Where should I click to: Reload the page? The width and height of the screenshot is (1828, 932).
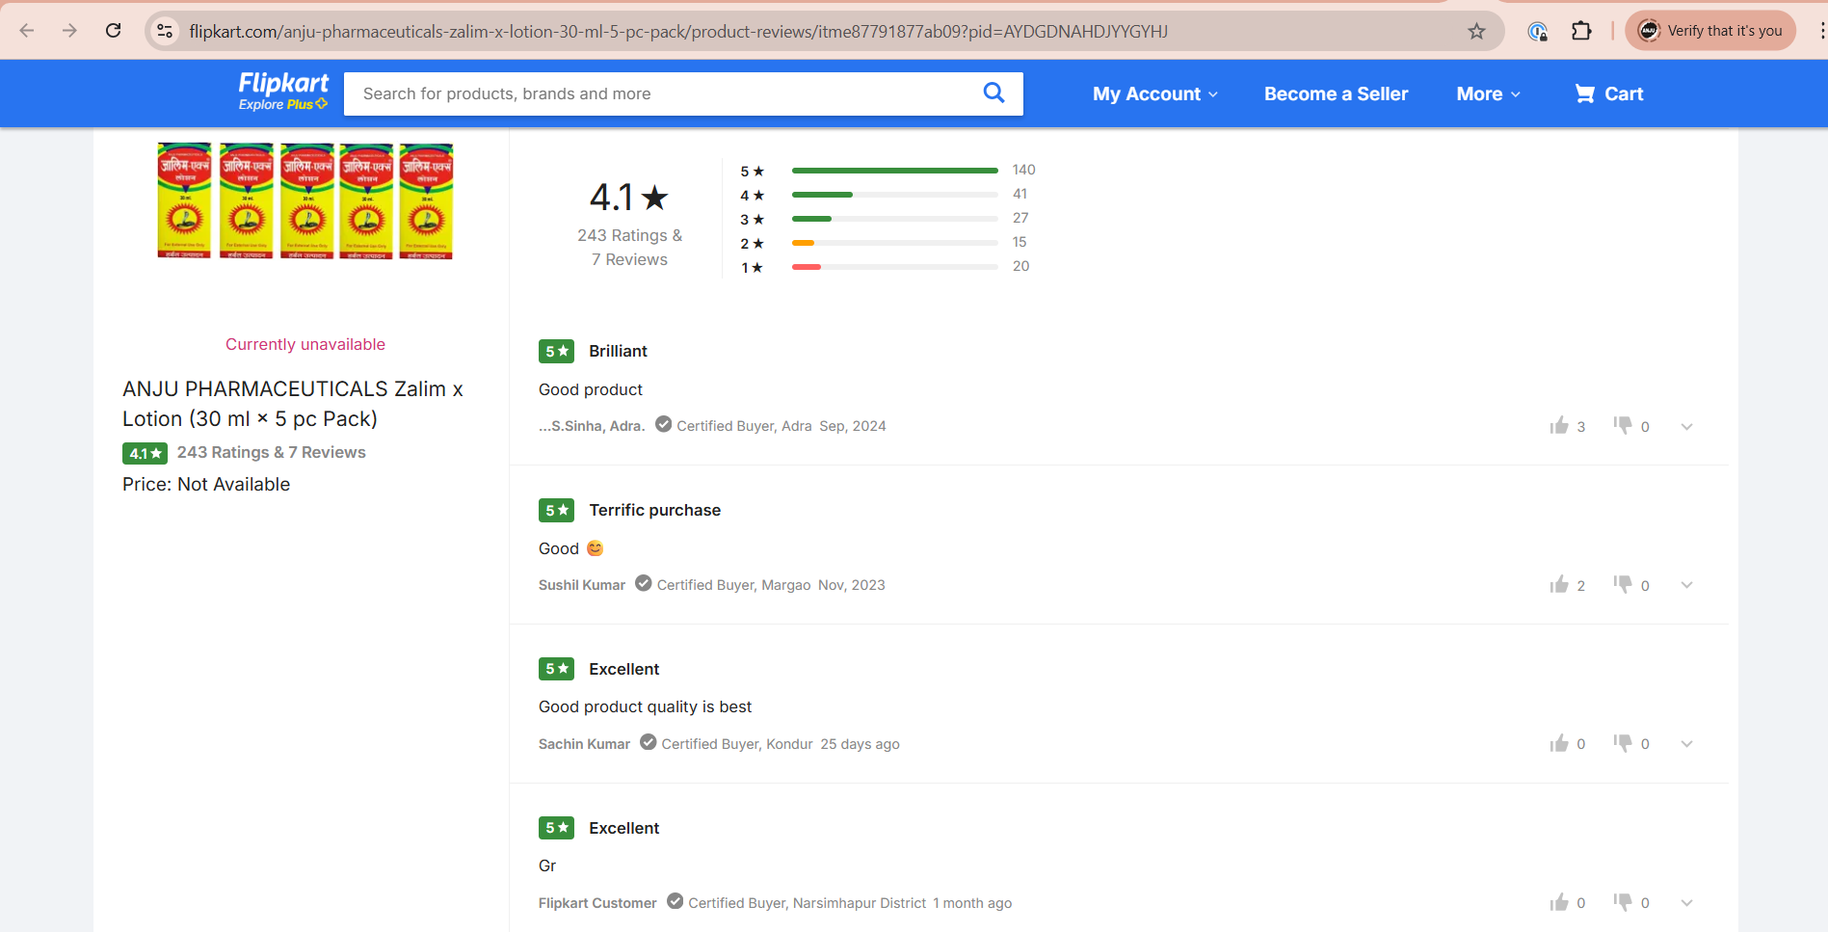click(113, 31)
